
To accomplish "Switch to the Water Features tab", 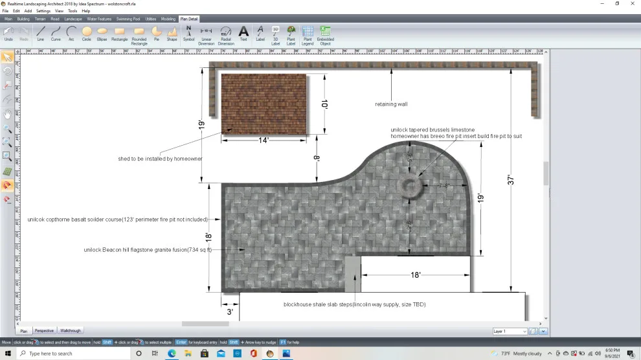I will [x=99, y=19].
